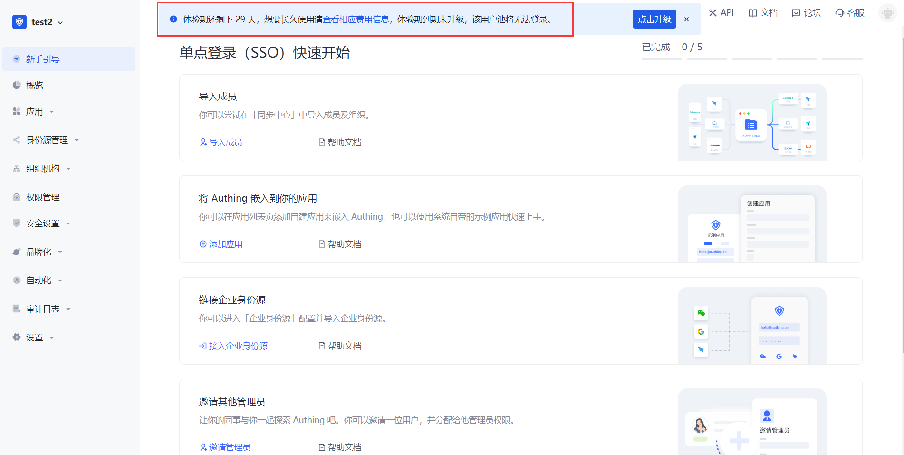Open the 文档 docs book icon

(x=752, y=13)
